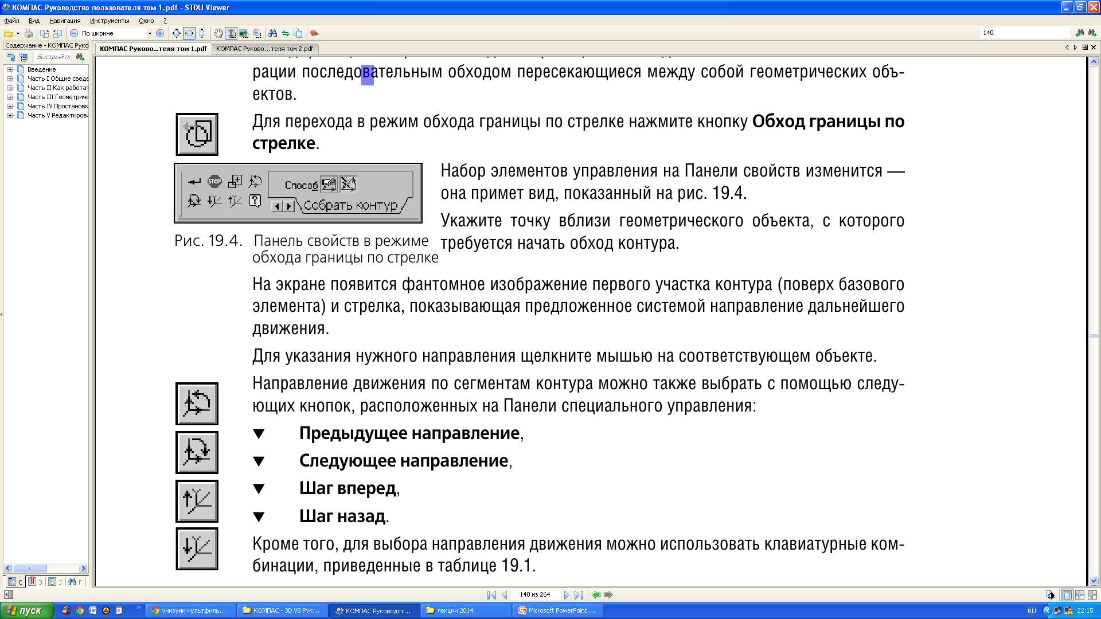Image resolution: width=1101 pixels, height=619 pixels.
Task: Select the image selection tool
Action: pyautogui.click(x=244, y=33)
